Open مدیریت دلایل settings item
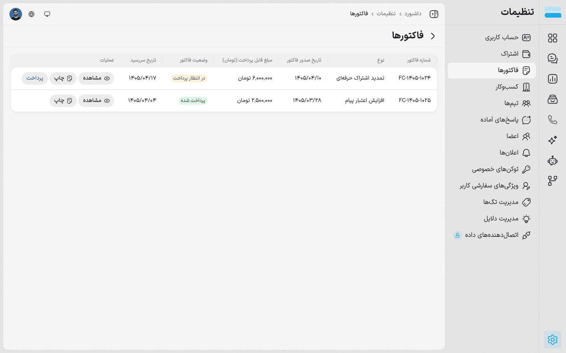 click(x=492, y=219)
